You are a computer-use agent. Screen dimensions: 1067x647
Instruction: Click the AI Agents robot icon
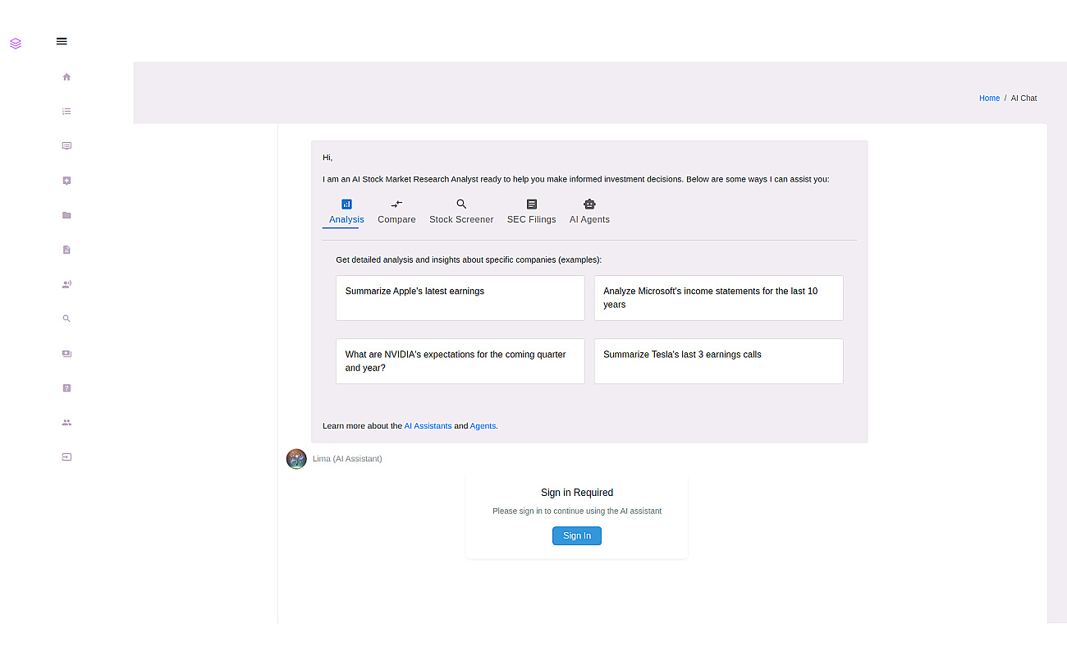tap(589, 204)
